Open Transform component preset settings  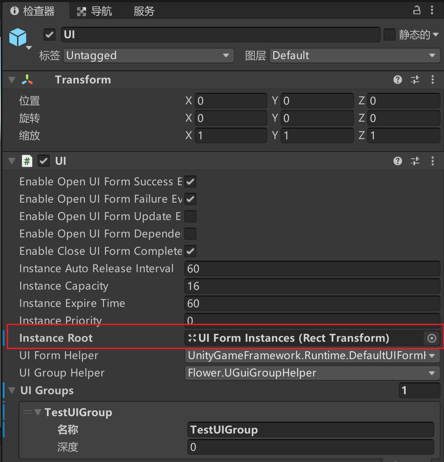[415, 80]
